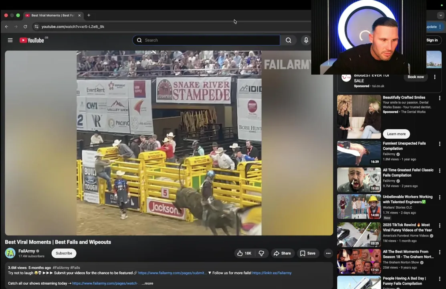This screenshot has width=446, height=289.
Task: Open options for All Time Greatest Fails
Action: point(440,171)
